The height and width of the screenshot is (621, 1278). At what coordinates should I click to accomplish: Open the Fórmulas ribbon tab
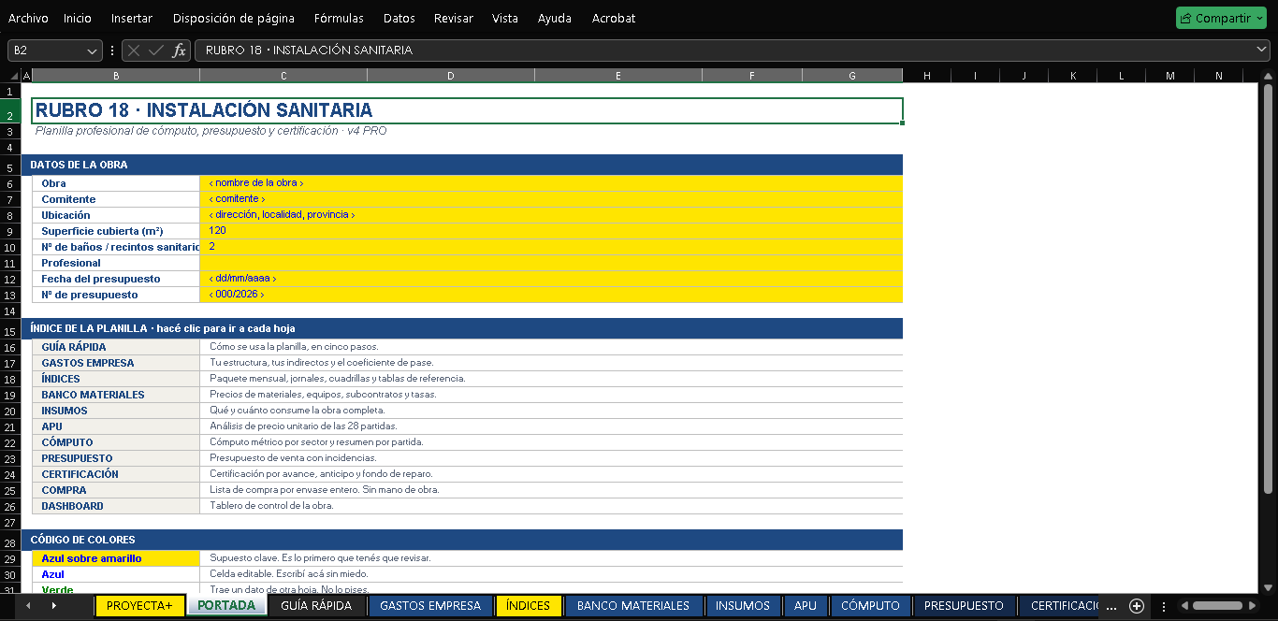coord(339,18)
